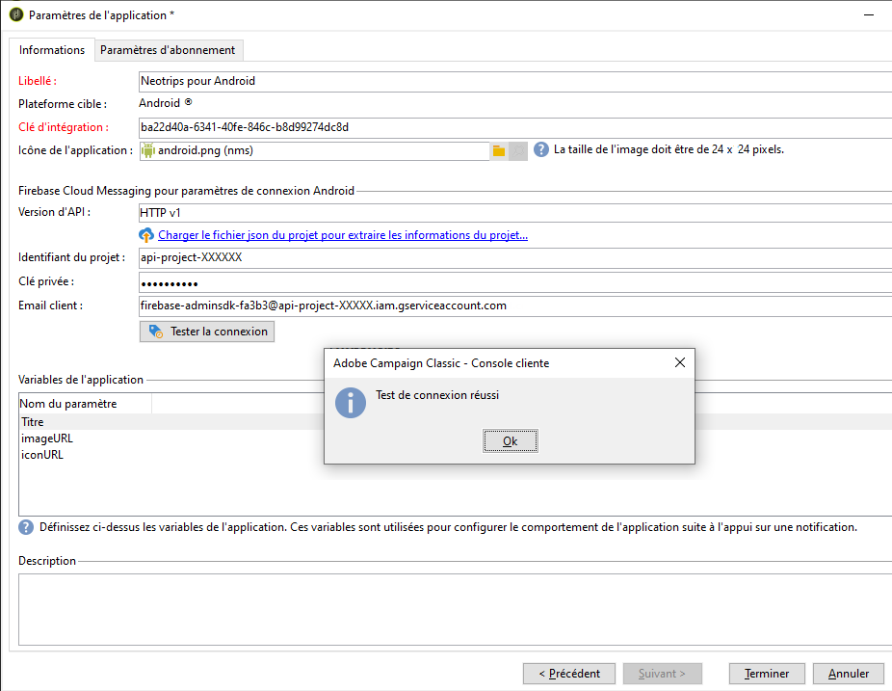Image resolution: width=892 pixels, height=691 pixels.
Task: Click the Précédent button
Action: (x=569, y=674)
